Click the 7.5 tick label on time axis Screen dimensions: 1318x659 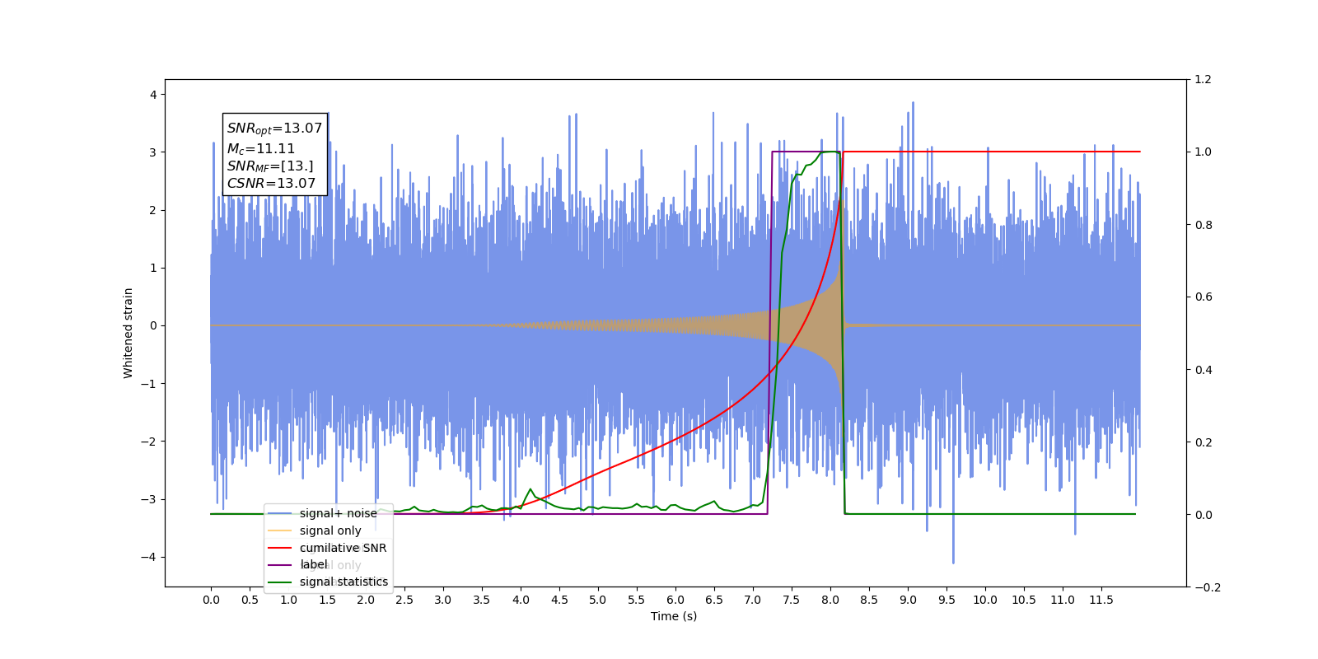[792, 600]
